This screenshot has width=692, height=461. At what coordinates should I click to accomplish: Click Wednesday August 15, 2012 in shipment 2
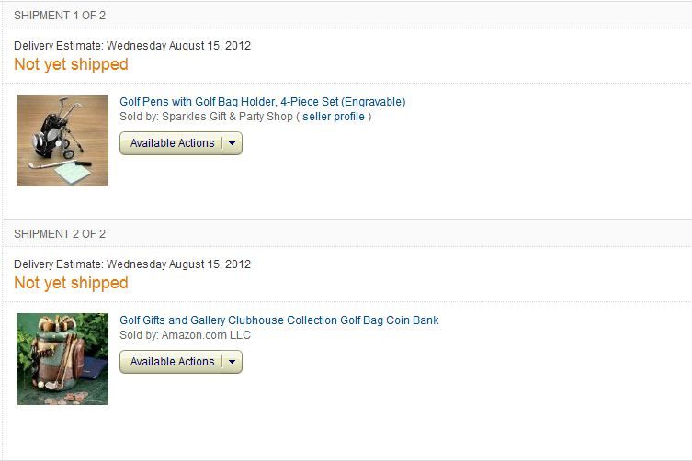[x=179, y=264]
